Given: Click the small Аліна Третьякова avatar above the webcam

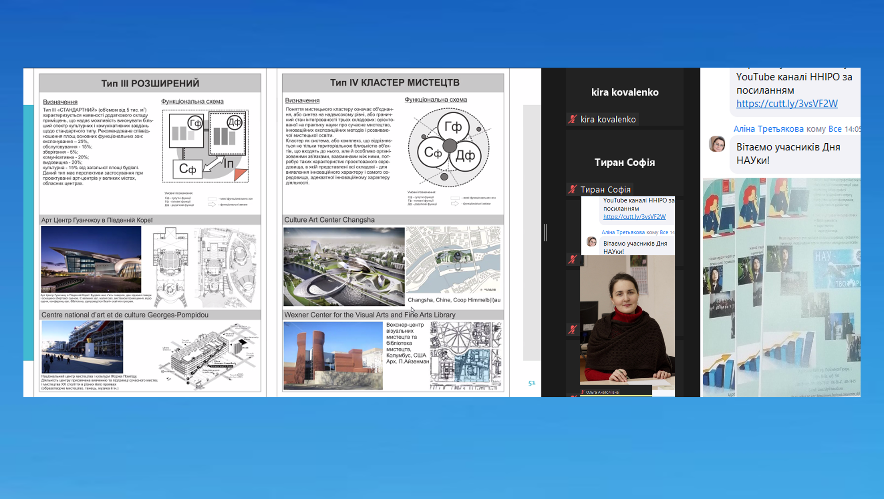Looking at the screenshot, I should (x=591, y=241).
